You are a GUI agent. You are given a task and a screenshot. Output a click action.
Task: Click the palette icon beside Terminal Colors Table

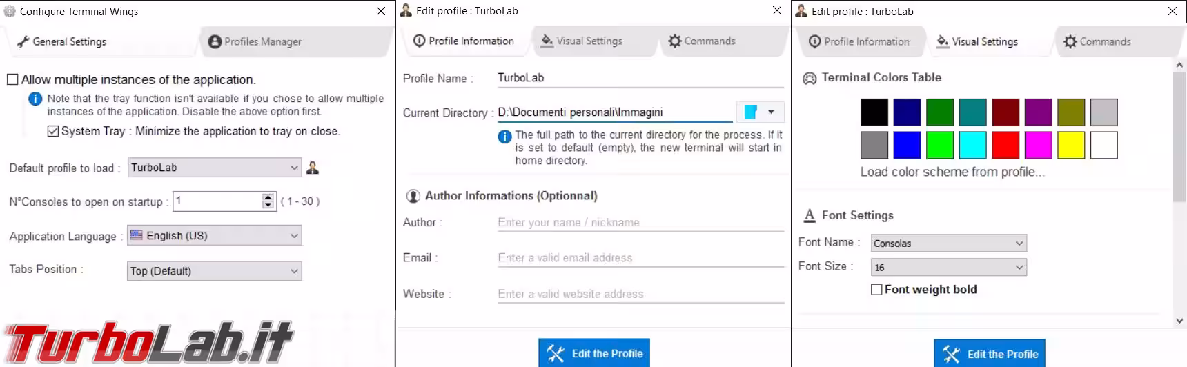pos(810,79)
